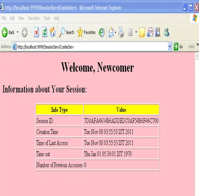Click the Links toolbar label
The height and width of the screenshot is (196, 199).
pyautogui.click(x=191, y=46)
